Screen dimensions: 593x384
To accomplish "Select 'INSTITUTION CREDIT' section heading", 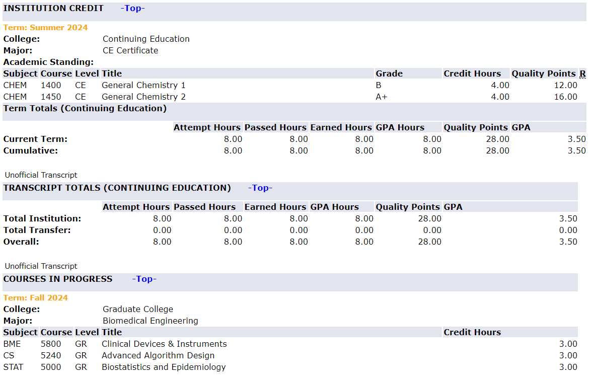I will click(53, 9).
